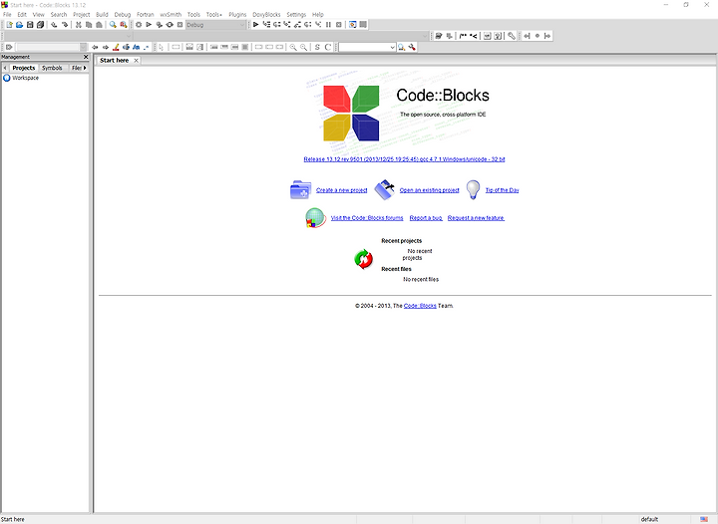Viewport: 718px width, 524px height.
Task: Click the Rebuild icon
Action: [x=170, y=25]
